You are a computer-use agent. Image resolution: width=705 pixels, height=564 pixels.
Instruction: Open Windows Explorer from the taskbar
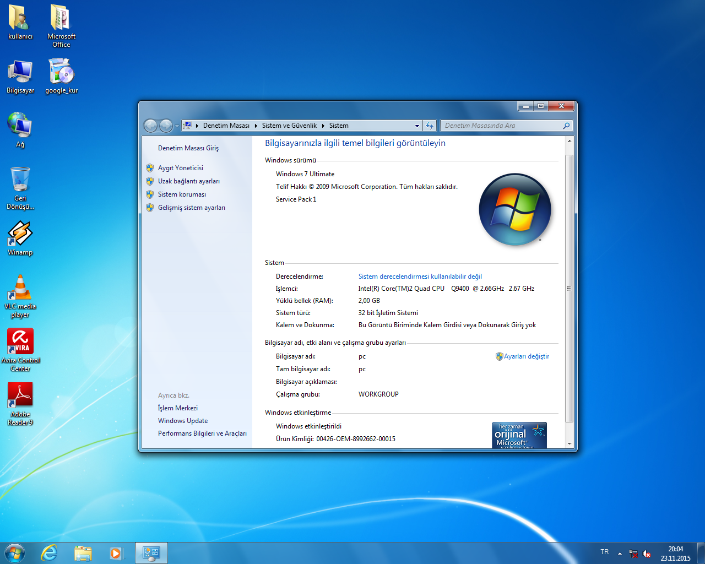[x=83, y=553]
